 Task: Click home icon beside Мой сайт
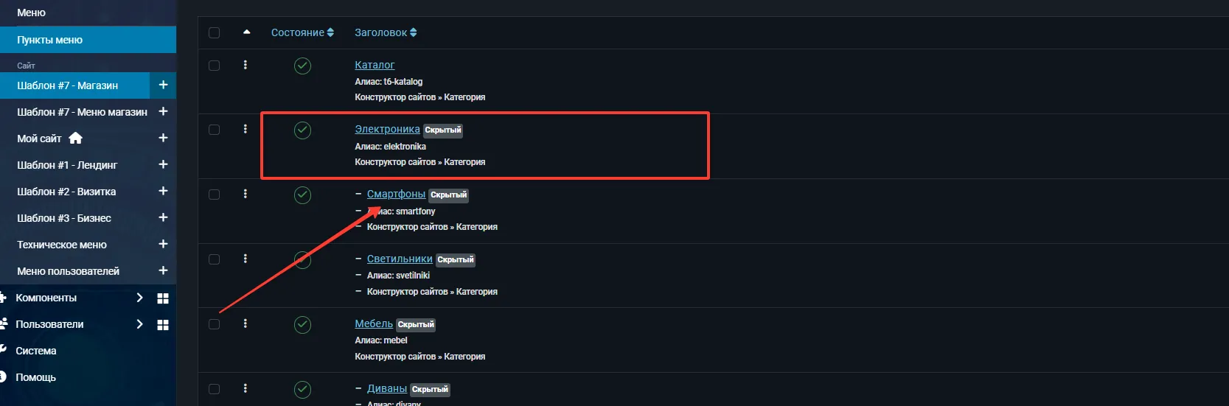pyautogui.click(x=75, y=139)
